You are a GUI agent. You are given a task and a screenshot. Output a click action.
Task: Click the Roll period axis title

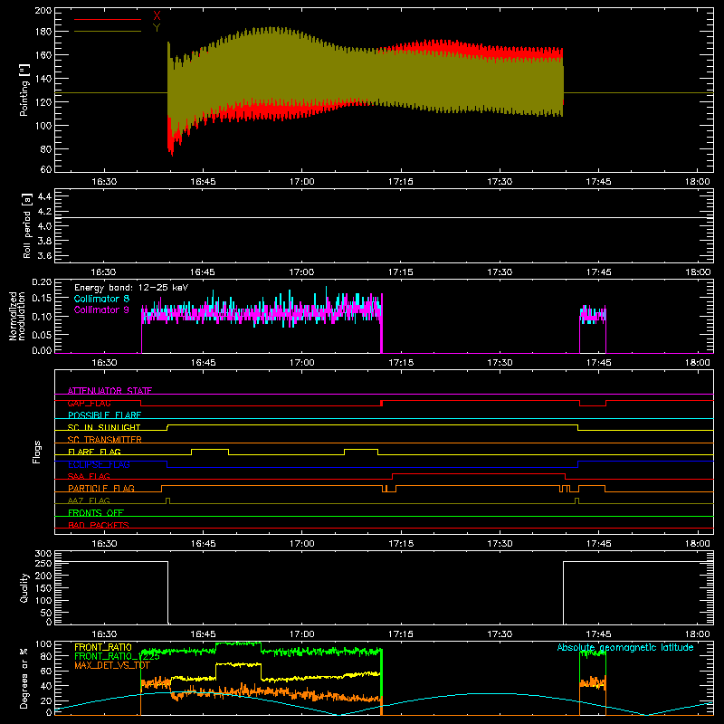coord(27,225)
